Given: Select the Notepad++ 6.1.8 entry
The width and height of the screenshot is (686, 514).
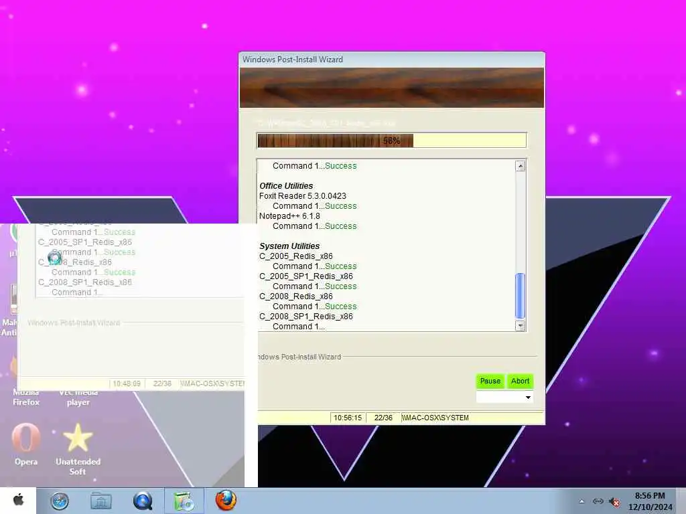Looking at the screenshot, I should pyautogui.click(x=289, y=216).
